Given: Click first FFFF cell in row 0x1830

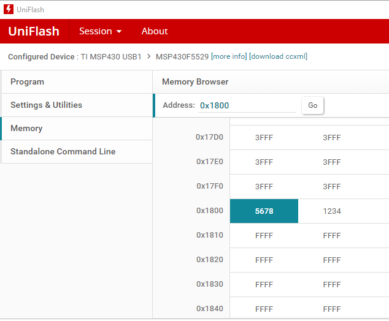Looking at the screenshot, I should (264, 285).
